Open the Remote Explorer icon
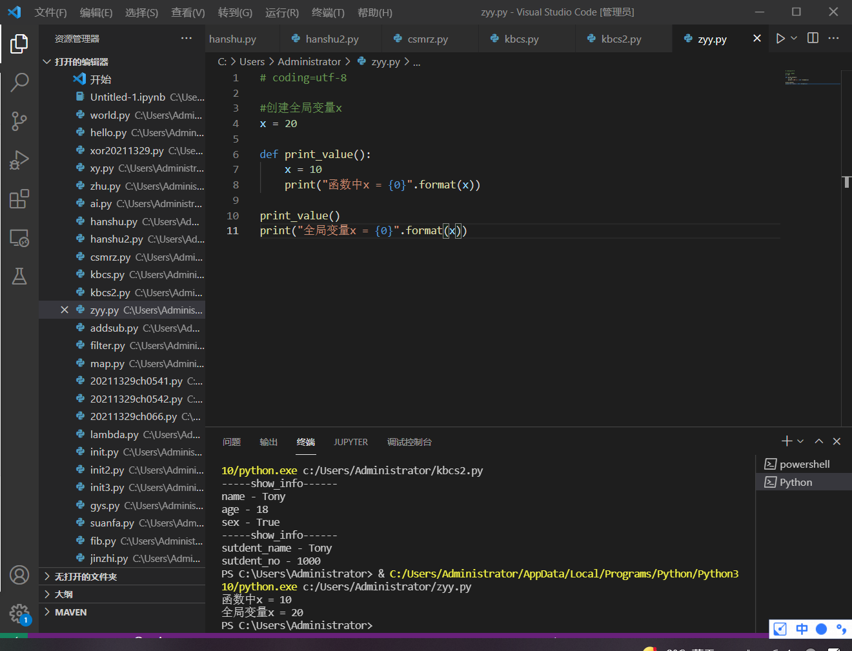Screen dimensions: 852x651 [19, 238]
